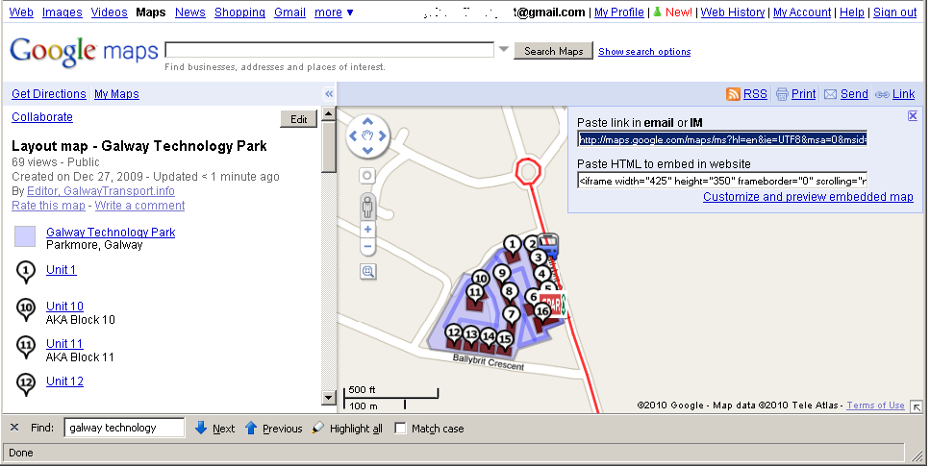Select map marker number 7
This screenshot has height=467, width=930.
point(512,315)
